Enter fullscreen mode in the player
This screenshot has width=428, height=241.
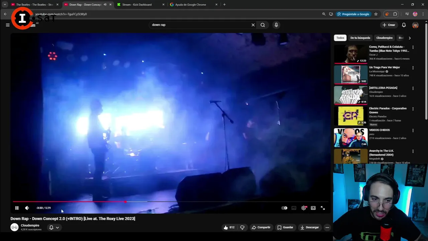[x=323, y=208]
